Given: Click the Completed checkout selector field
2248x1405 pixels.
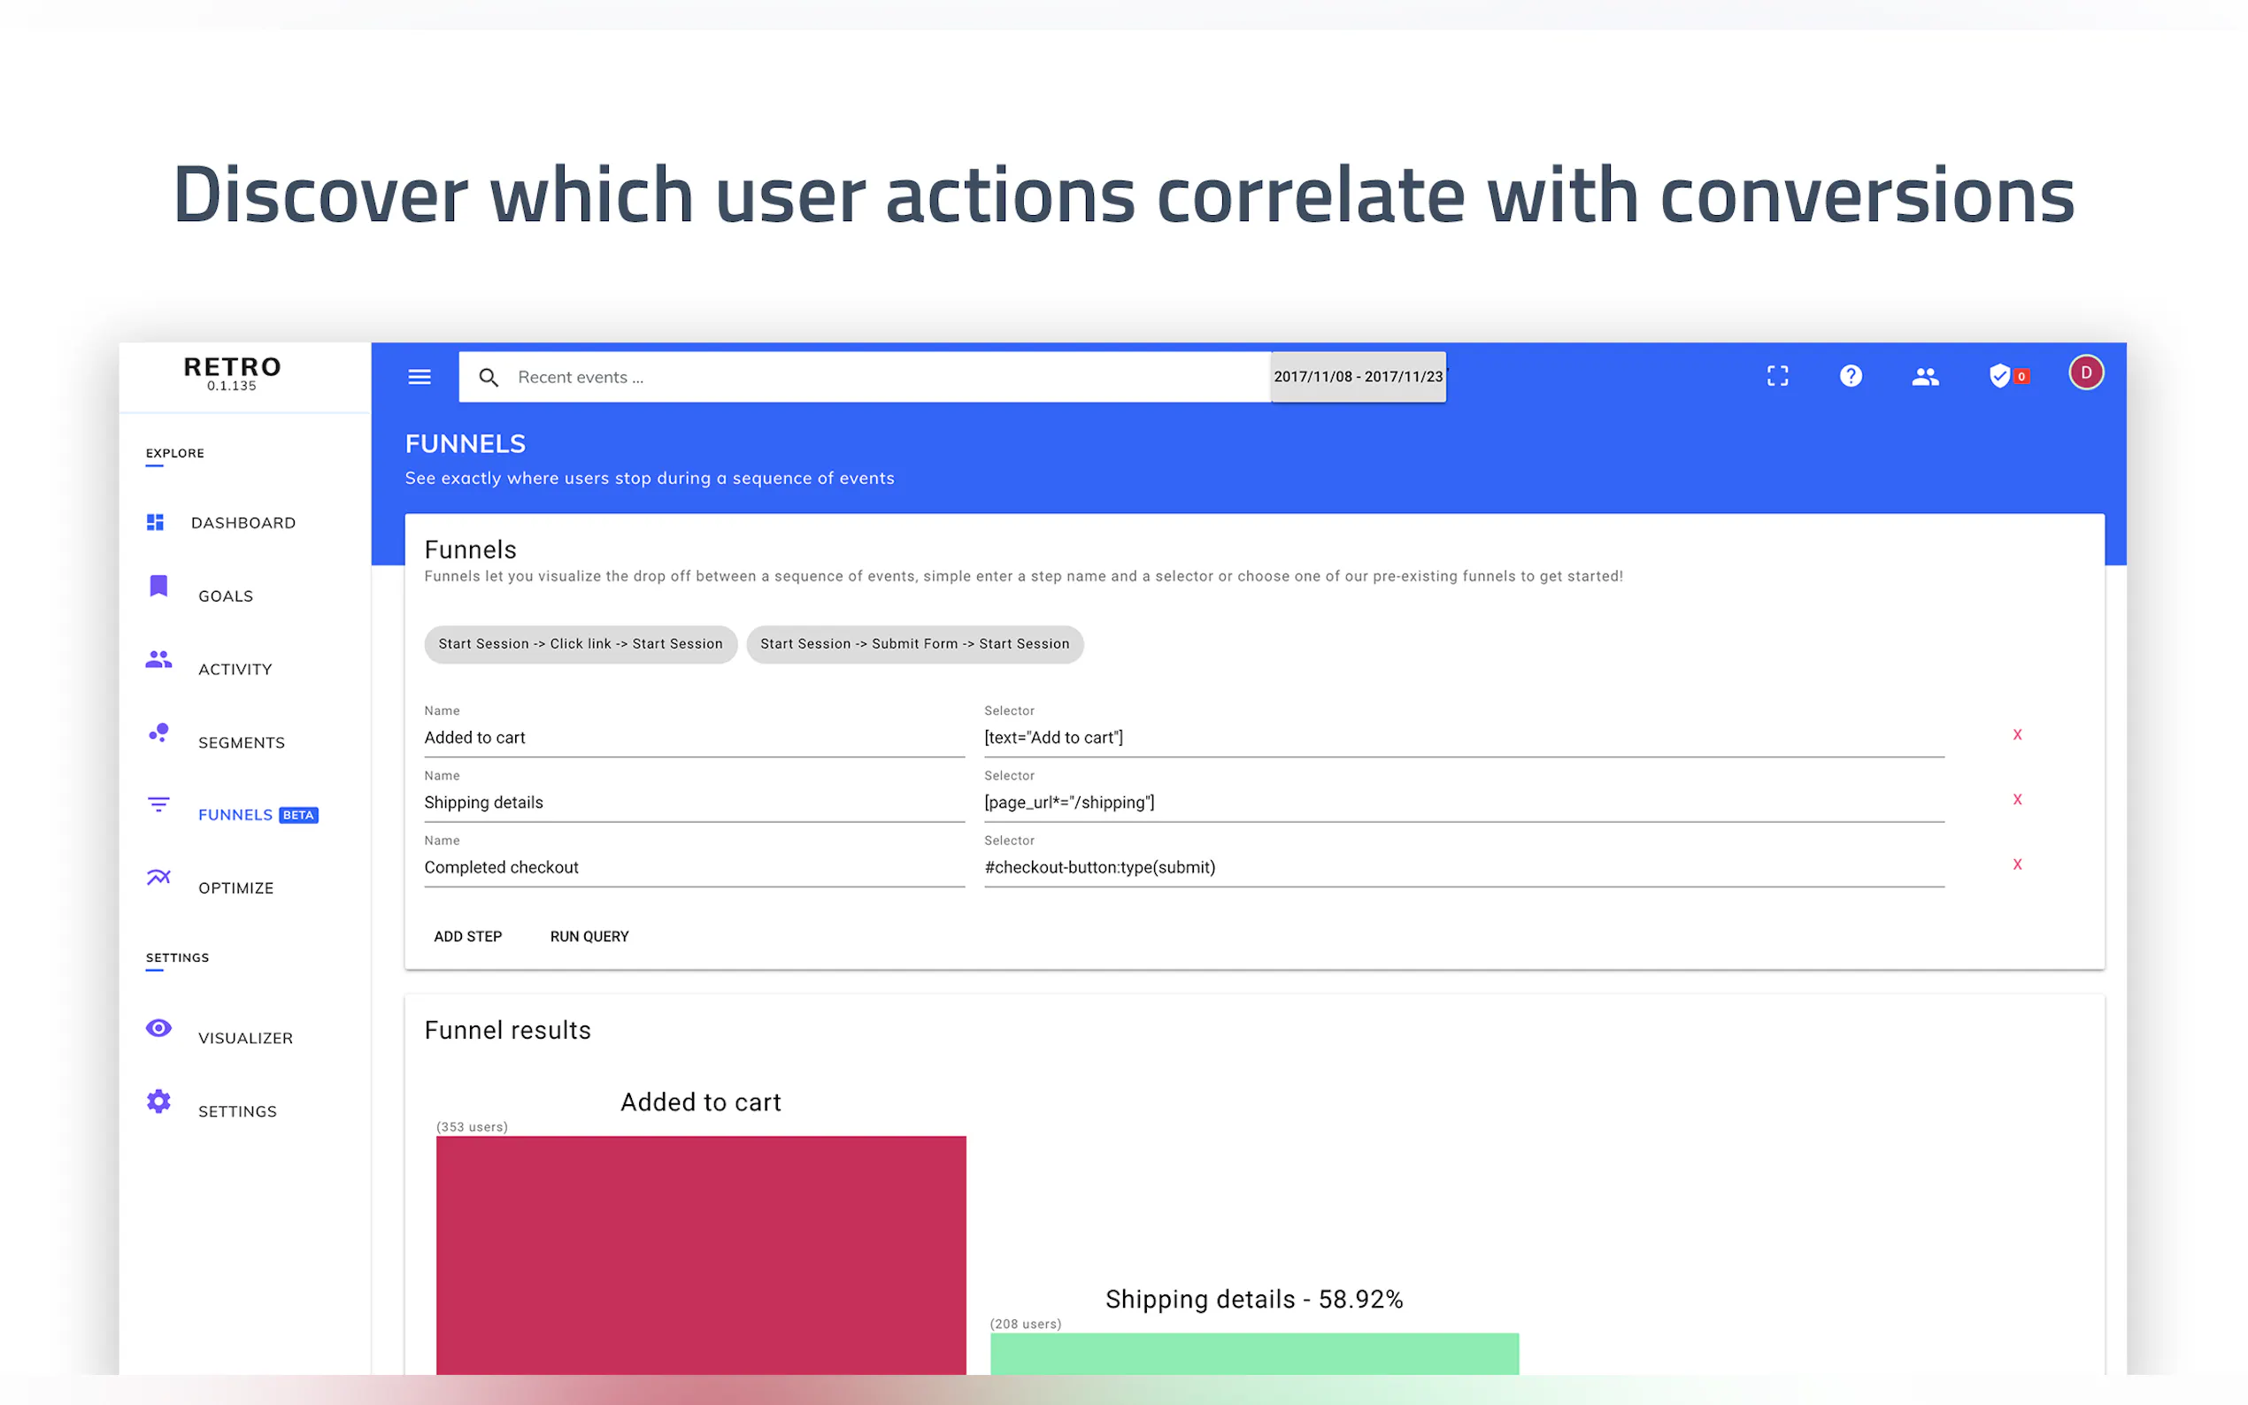Looking at the screenshot, I should 1463,867.
